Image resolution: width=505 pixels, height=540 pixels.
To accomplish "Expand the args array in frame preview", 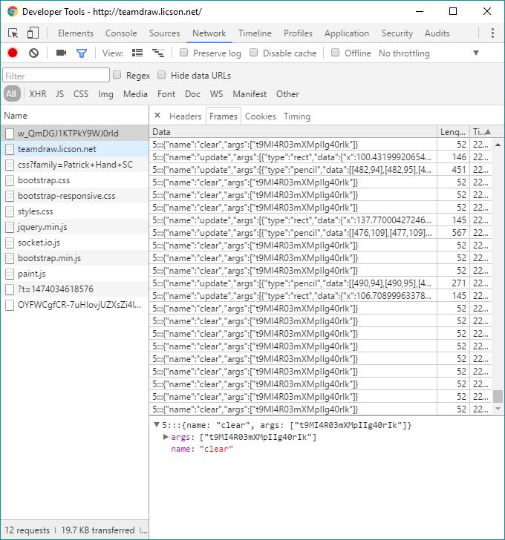I will coord(166,437).
